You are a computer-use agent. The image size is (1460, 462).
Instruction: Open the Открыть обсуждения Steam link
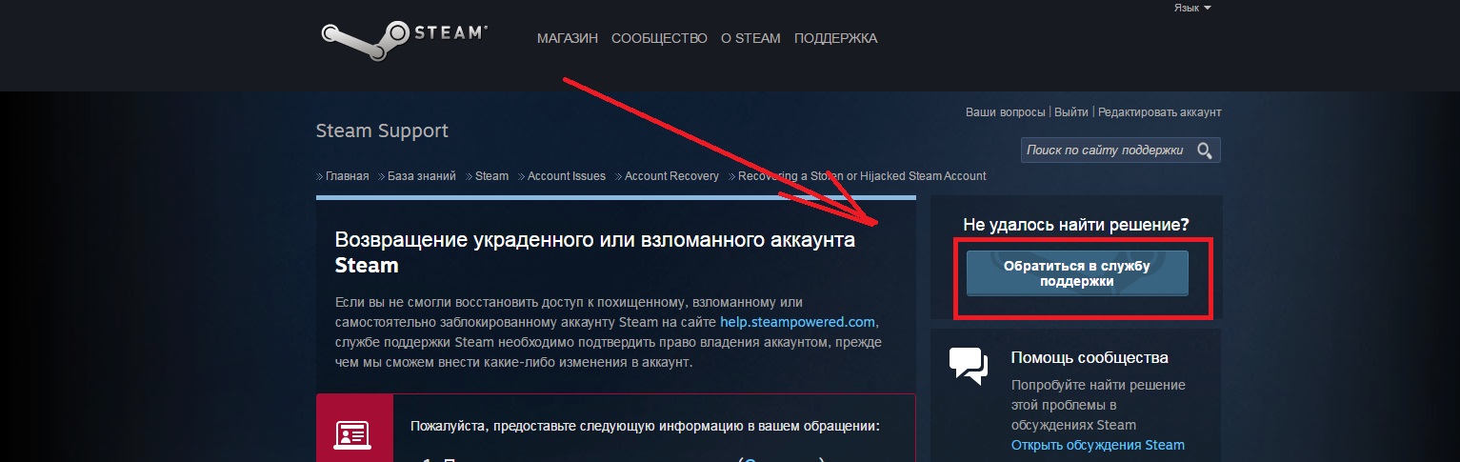coord(1097,445)
